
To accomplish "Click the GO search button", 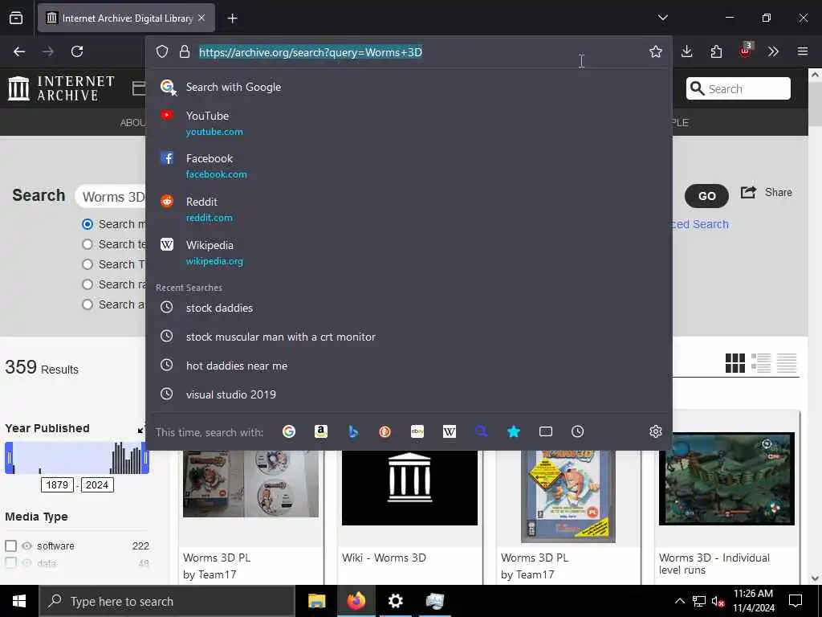I will (x=706, y=196).
